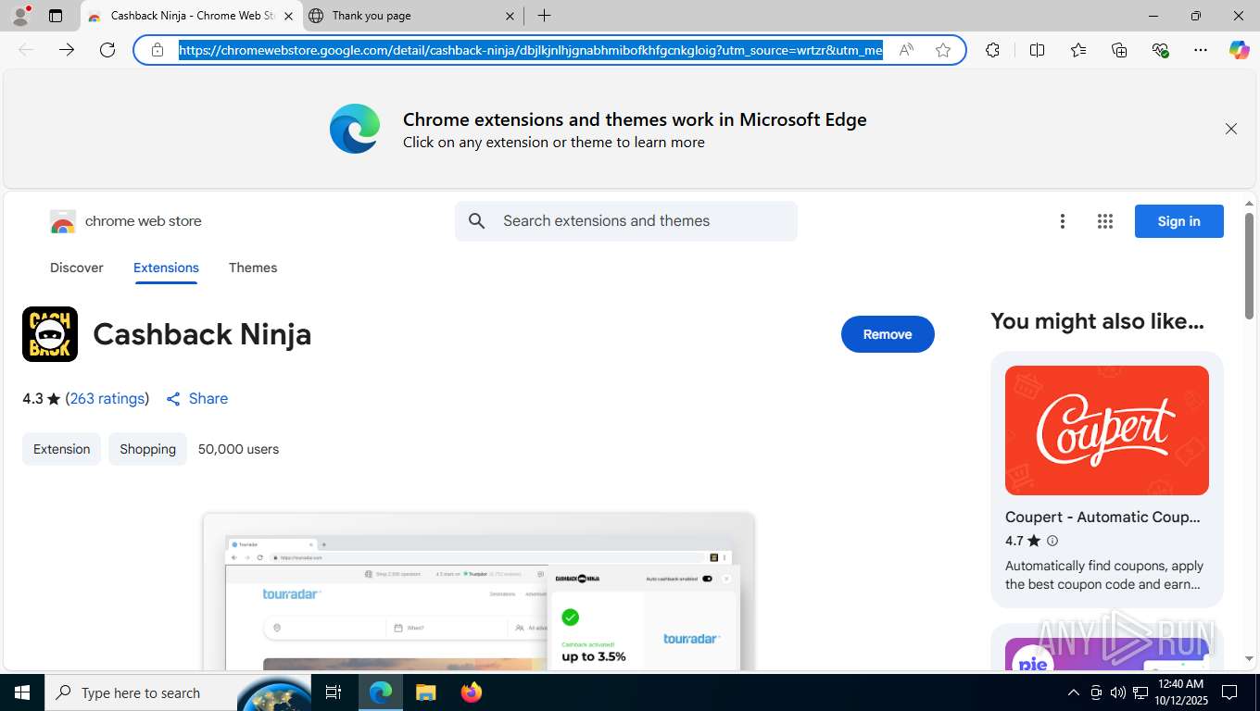Viewport: 1260px width, 711px height.
Task: Add this page to favorites star
Action: (x=943, y=50)
